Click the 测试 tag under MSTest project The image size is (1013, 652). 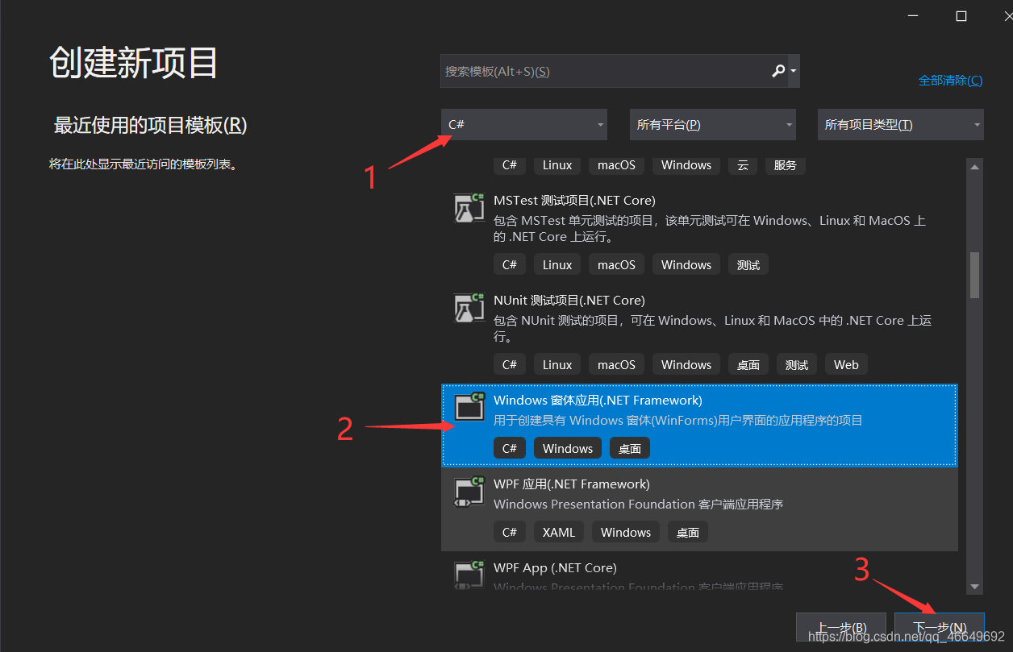[x=748, y=264]
